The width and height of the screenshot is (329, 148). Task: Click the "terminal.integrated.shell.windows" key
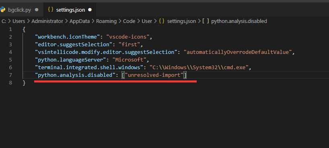[x=89, y=68]
